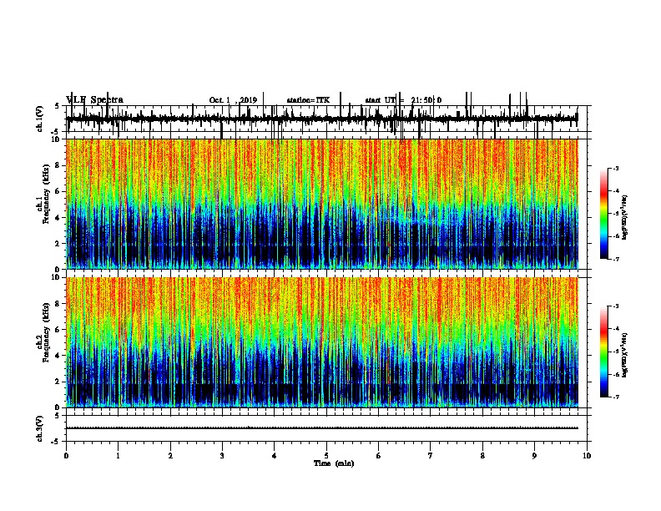The image size is (661, 511).
Task: Click the 4 kHz tick on ch.2 spectrogram
Action: [58, 356]
